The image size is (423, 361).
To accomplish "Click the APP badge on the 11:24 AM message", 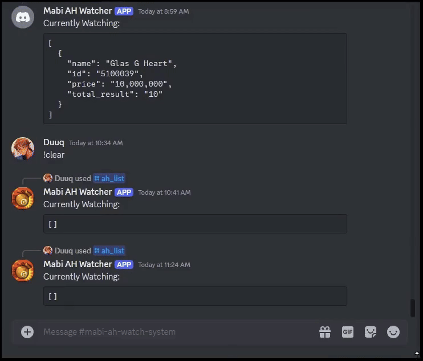I will [x=124, y=265].
